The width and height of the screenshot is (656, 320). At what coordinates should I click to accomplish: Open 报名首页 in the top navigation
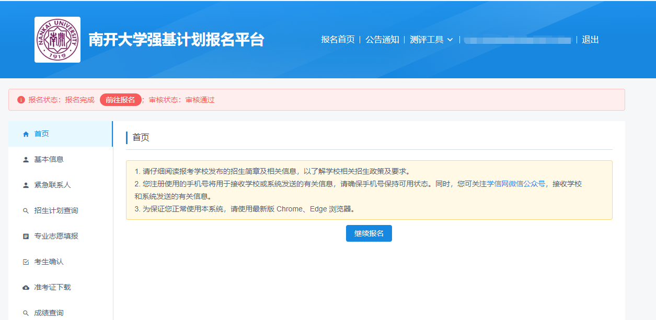click(x=338, y=40)
